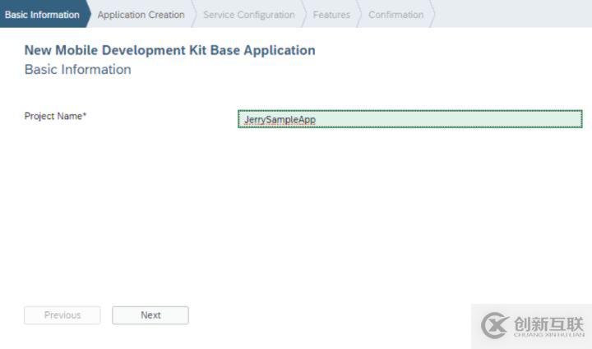
Task: Click the JerrySampleApp text in field
Action: [x=280, y=120]
